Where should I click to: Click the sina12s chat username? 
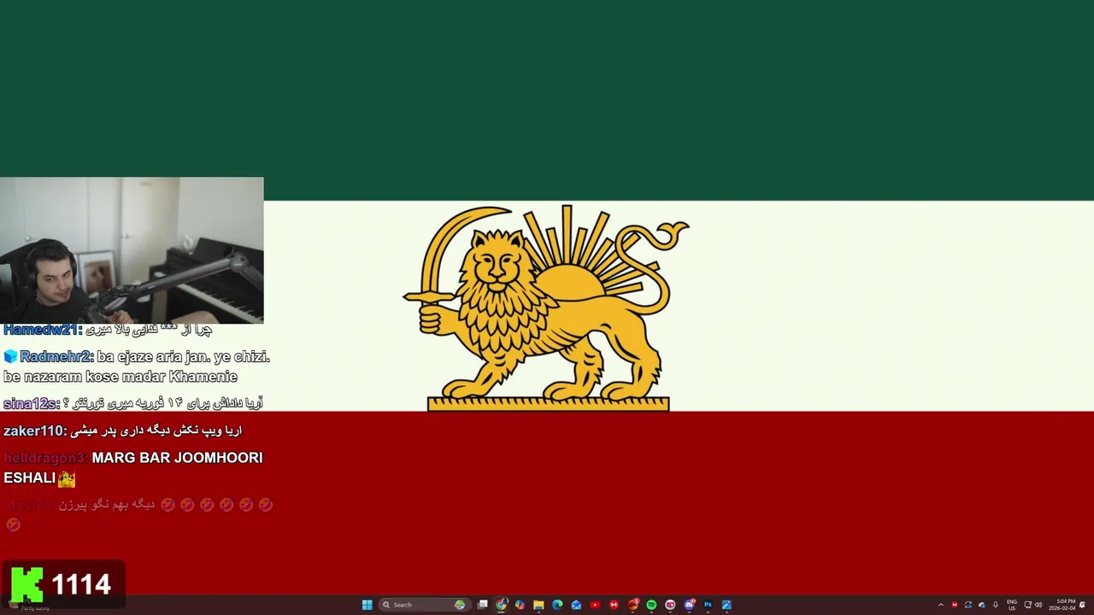pos(29,403)
